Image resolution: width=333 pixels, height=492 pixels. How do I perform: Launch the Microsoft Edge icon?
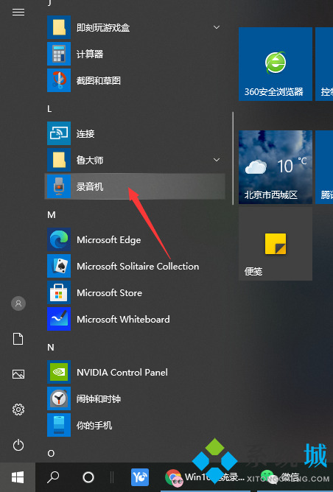pyautogui.click(x=59, y=239)
